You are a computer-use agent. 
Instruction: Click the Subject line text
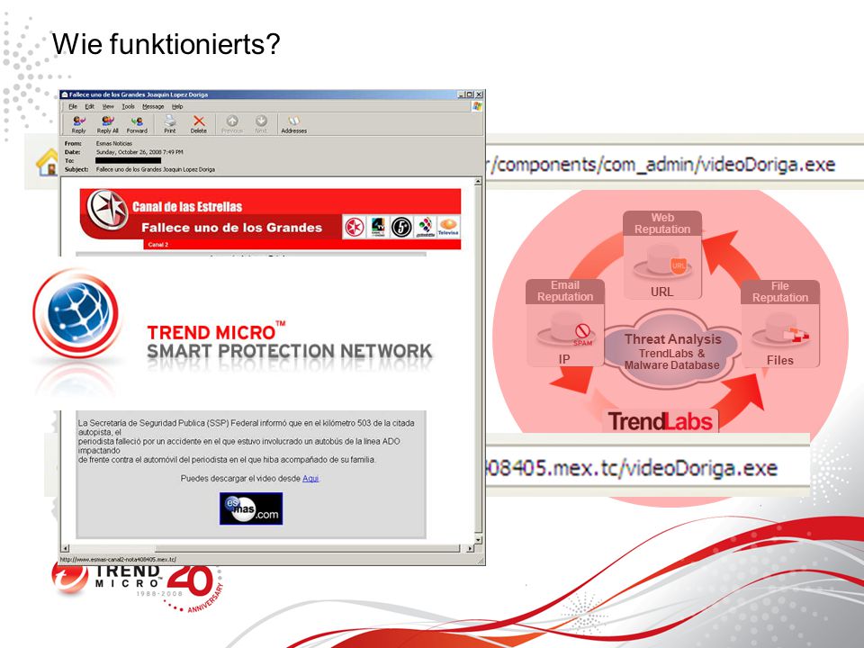[x=156, y=169]
